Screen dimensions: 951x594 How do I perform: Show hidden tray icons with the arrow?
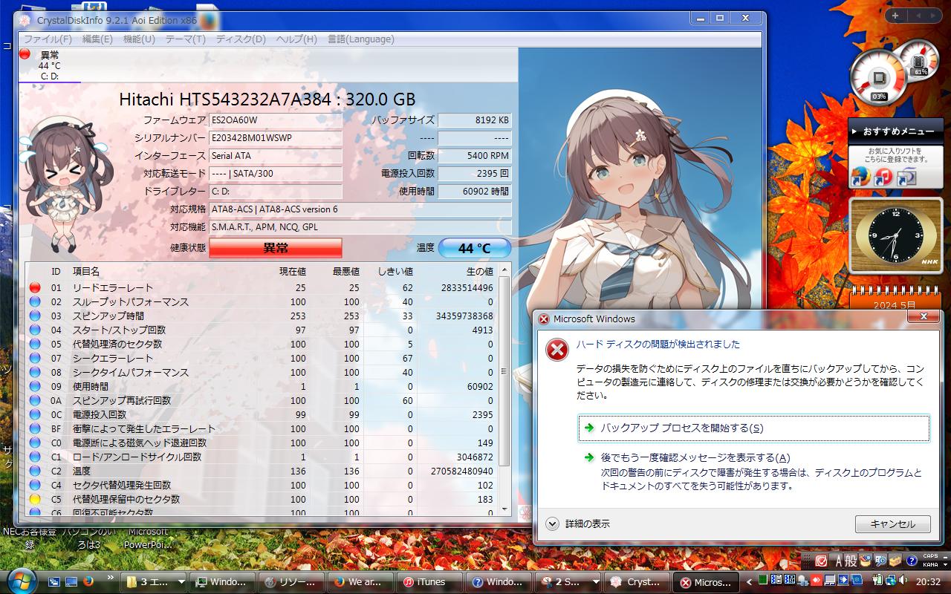tap(750, 581)
